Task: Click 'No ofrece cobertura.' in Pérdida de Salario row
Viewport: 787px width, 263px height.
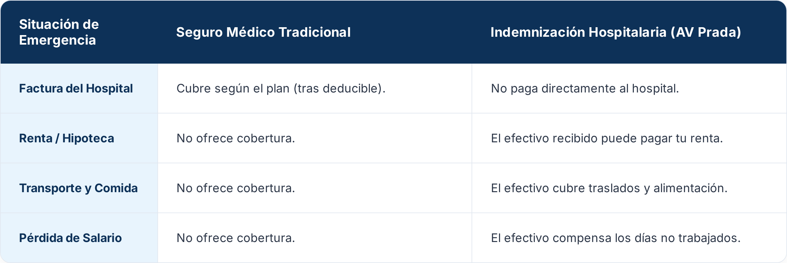Action: point(236,238)
